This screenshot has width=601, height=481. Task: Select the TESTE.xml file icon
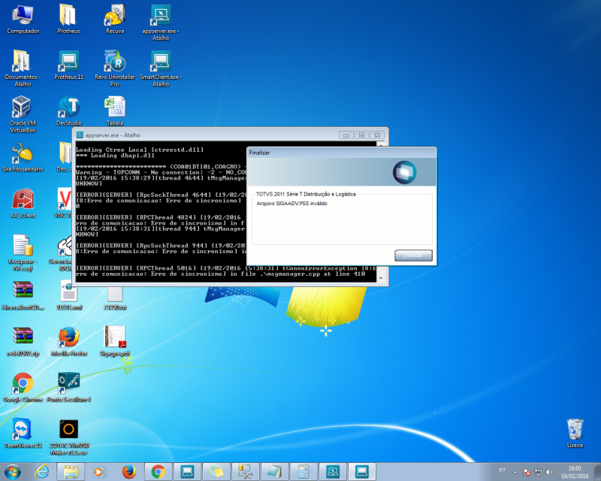click(x=69, y=295)
